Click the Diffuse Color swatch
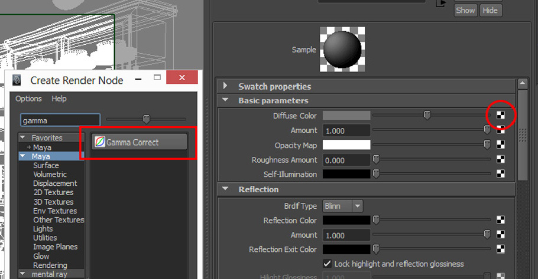The height and width of the screenshot is (279, 538). [x=346, y=116]
